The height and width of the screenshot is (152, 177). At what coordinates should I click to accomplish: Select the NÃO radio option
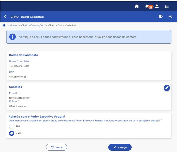coord(12,133)
